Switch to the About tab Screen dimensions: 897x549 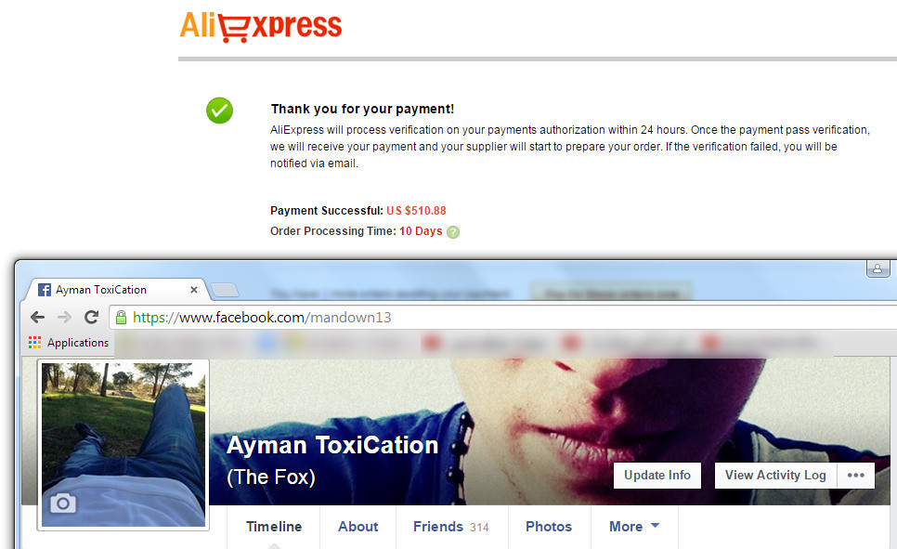pos(358,527)
